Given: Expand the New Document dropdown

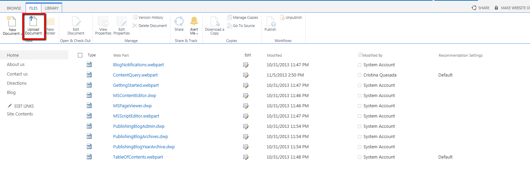Looking at the screenshot, I should (21, 34).
